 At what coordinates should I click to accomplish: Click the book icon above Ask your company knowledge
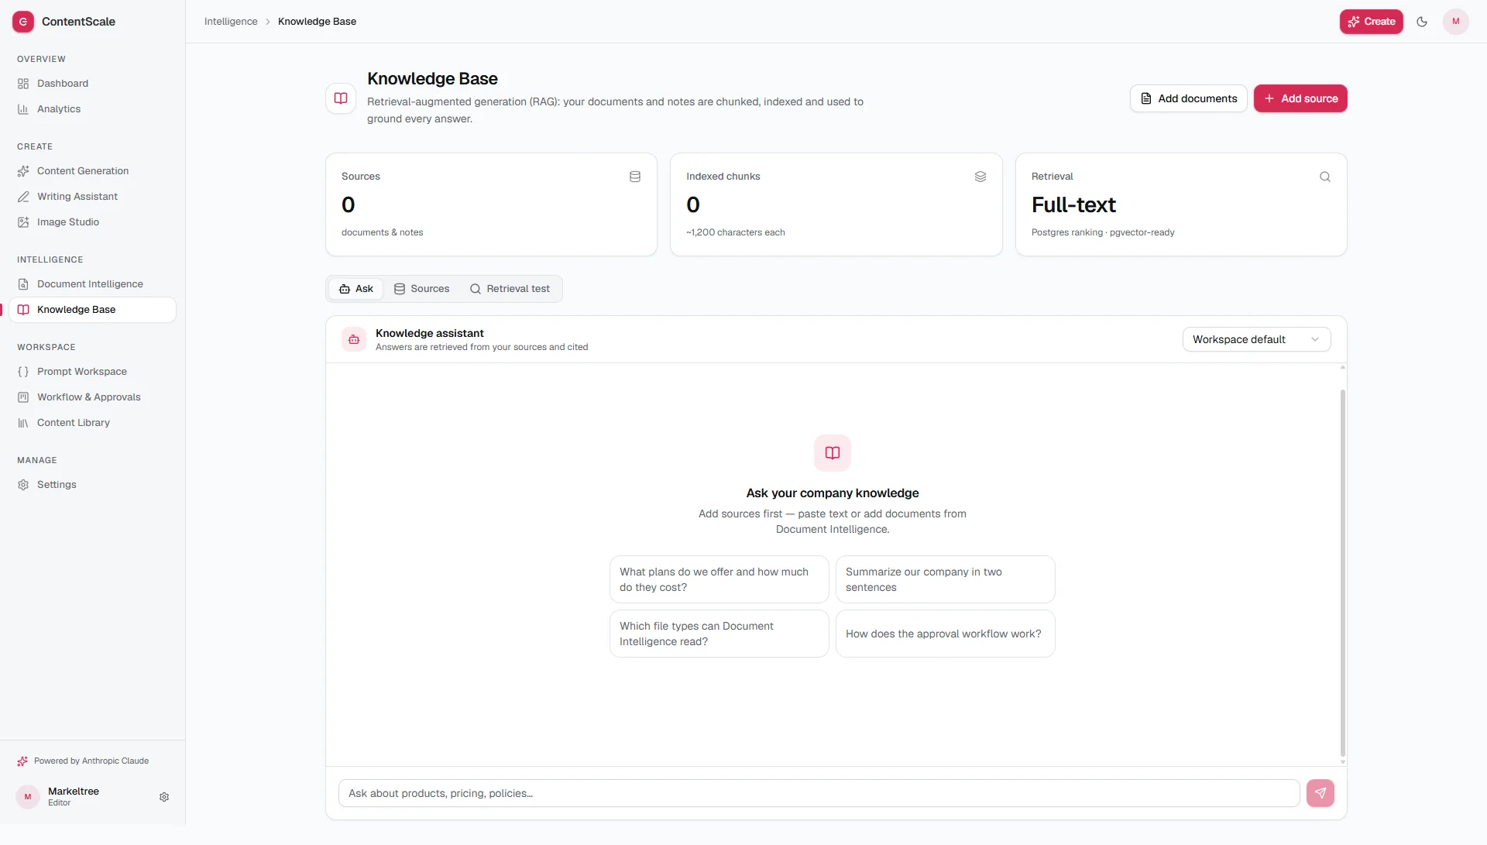click(x=833, y=453)
